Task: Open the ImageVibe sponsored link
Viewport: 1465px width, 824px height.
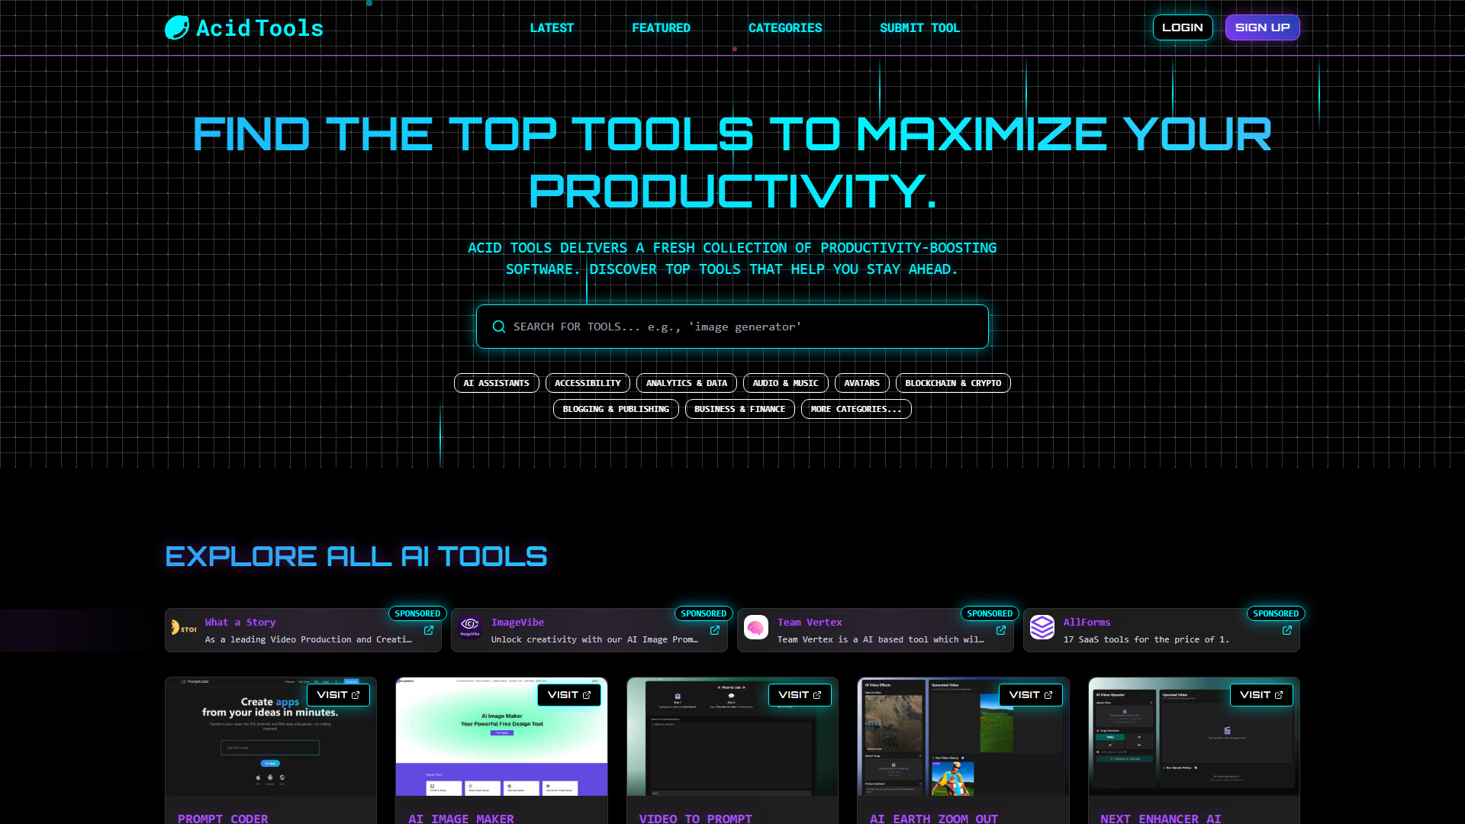Action: [589, 630]
